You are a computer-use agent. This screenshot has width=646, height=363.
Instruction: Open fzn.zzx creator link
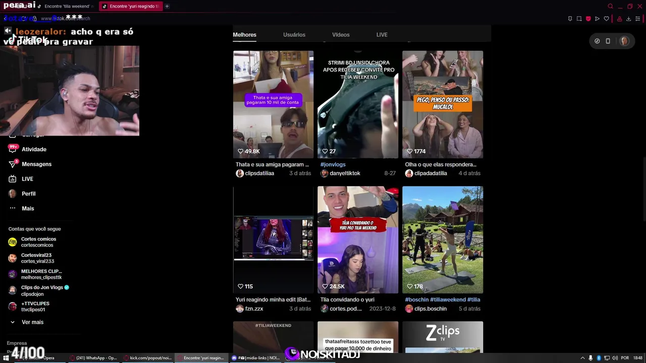pos(254,309)
